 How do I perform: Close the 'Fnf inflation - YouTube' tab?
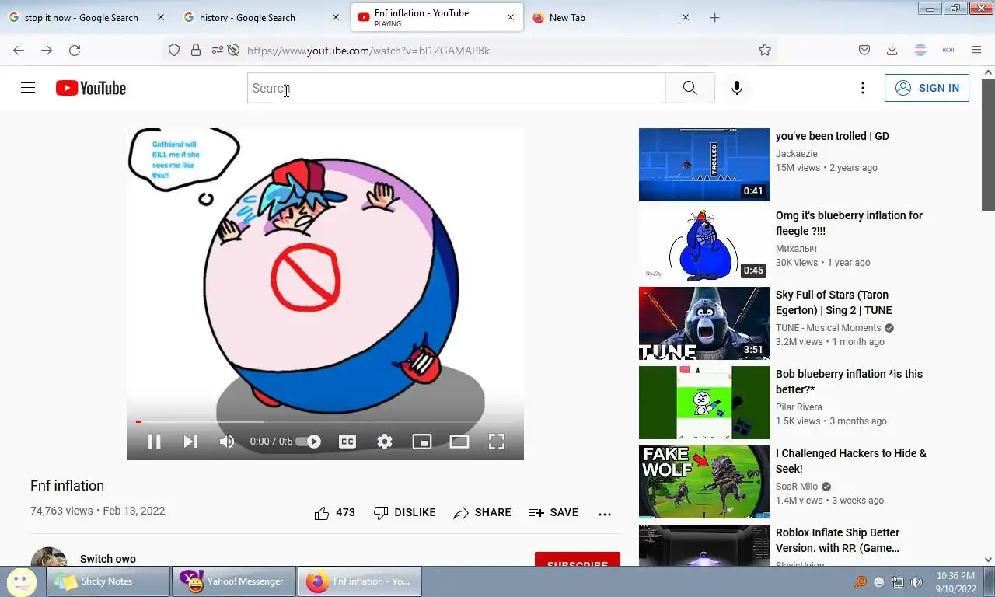pyautogui.click(x=511, y=17)
